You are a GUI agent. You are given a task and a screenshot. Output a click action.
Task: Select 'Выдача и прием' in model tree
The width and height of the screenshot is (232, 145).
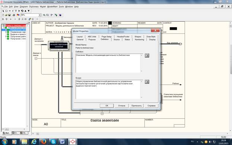tap(18, 34)
